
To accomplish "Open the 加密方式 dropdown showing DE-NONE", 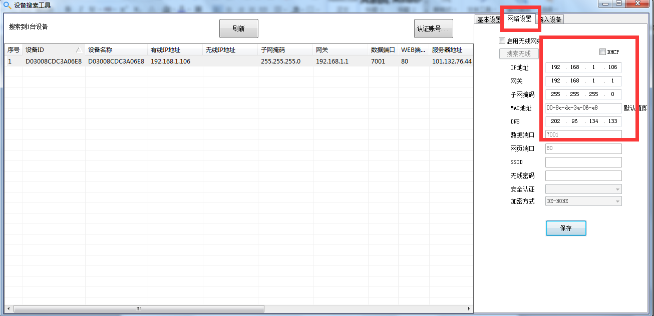I will point(583,201).
